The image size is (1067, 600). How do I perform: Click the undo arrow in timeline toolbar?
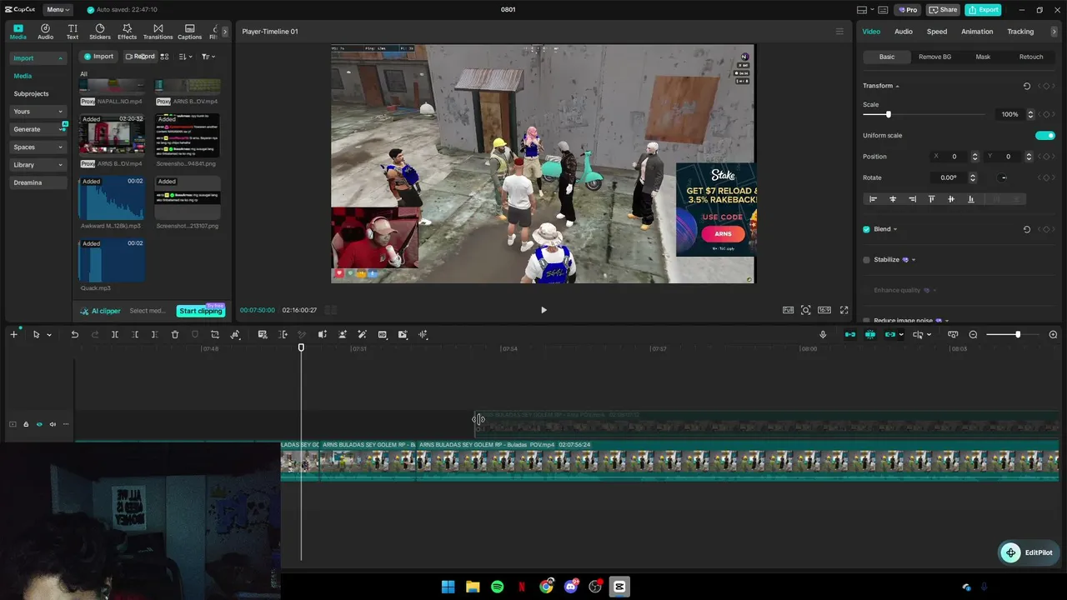[74, 335]
